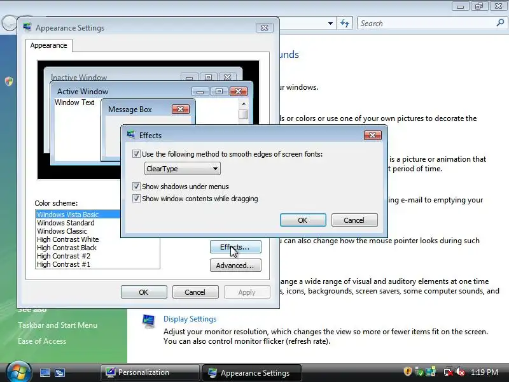The image size is (509, 382).
Task: Open the Display Settings link
Action: point(190,319)
